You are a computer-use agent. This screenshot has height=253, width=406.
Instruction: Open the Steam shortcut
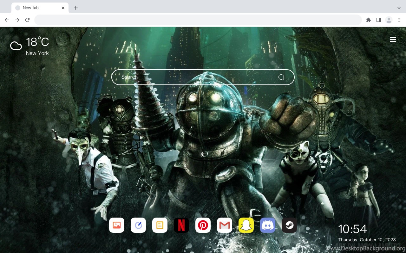coord(289,225)
